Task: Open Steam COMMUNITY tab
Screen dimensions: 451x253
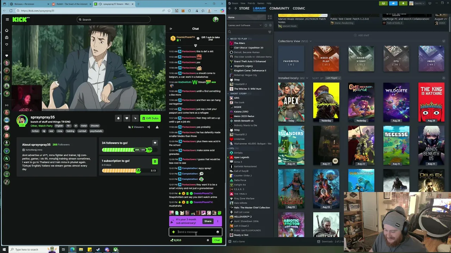Action: 279,8
